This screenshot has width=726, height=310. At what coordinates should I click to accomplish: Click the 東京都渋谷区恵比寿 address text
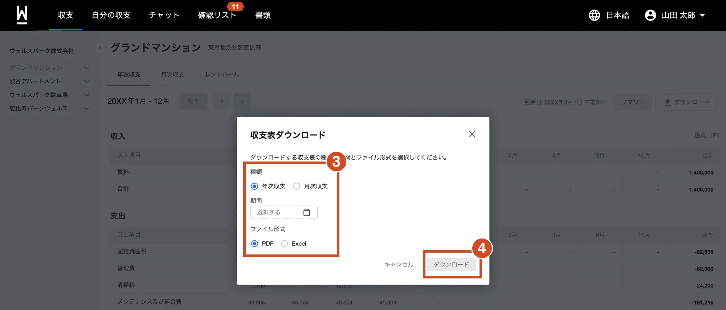(234, 48)
